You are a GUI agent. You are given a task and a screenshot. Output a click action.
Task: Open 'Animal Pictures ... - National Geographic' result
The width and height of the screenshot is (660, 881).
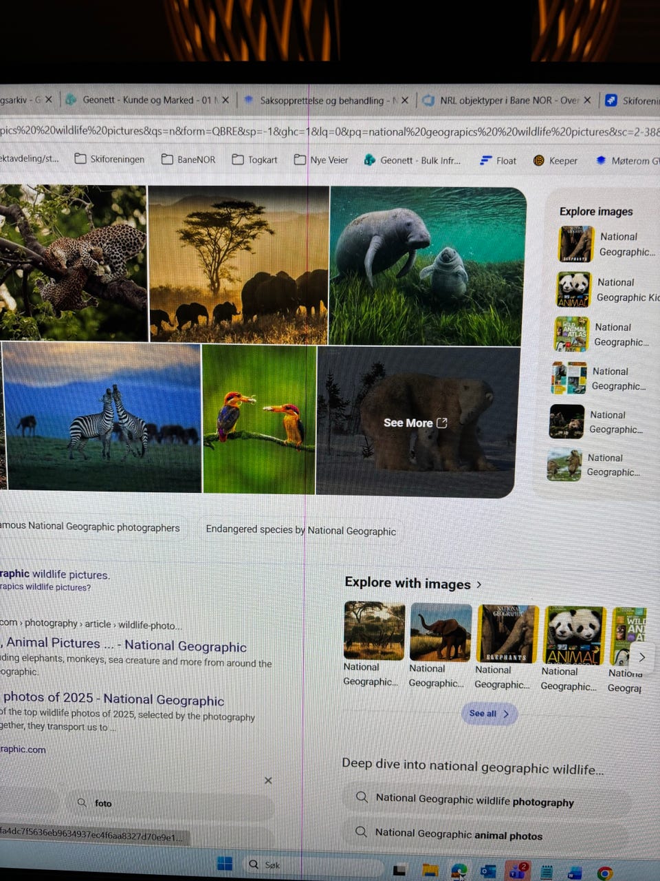[124, 645]
